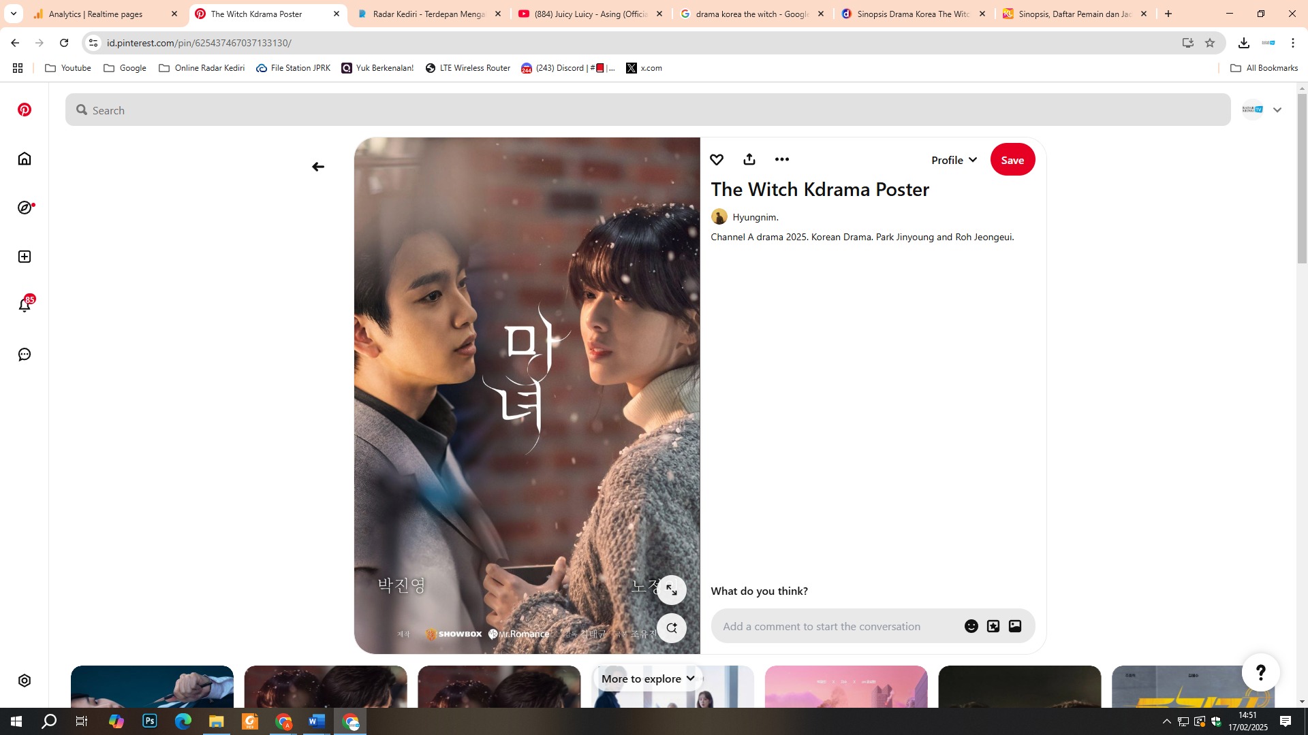Open the File Station JPRK bookmark
1308x735 pixels.
pyautogui.click(x=294, y=68)
